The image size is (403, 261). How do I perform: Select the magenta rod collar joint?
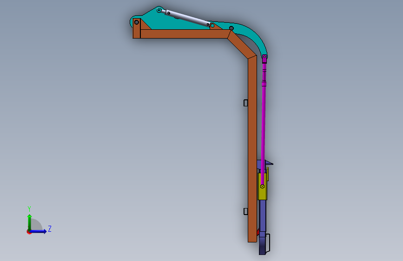[264, 83]
